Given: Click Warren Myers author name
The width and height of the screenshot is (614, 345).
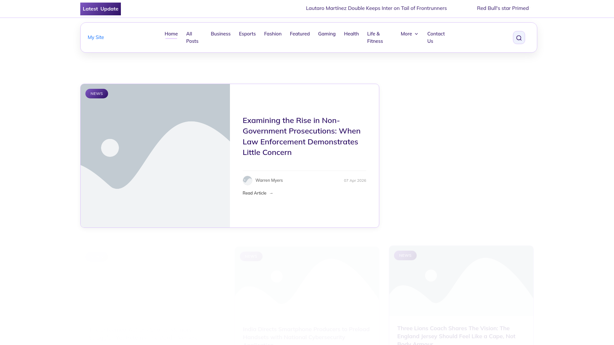Looking at the screenshot, I should pyautogui.click(x=269, y=180).
